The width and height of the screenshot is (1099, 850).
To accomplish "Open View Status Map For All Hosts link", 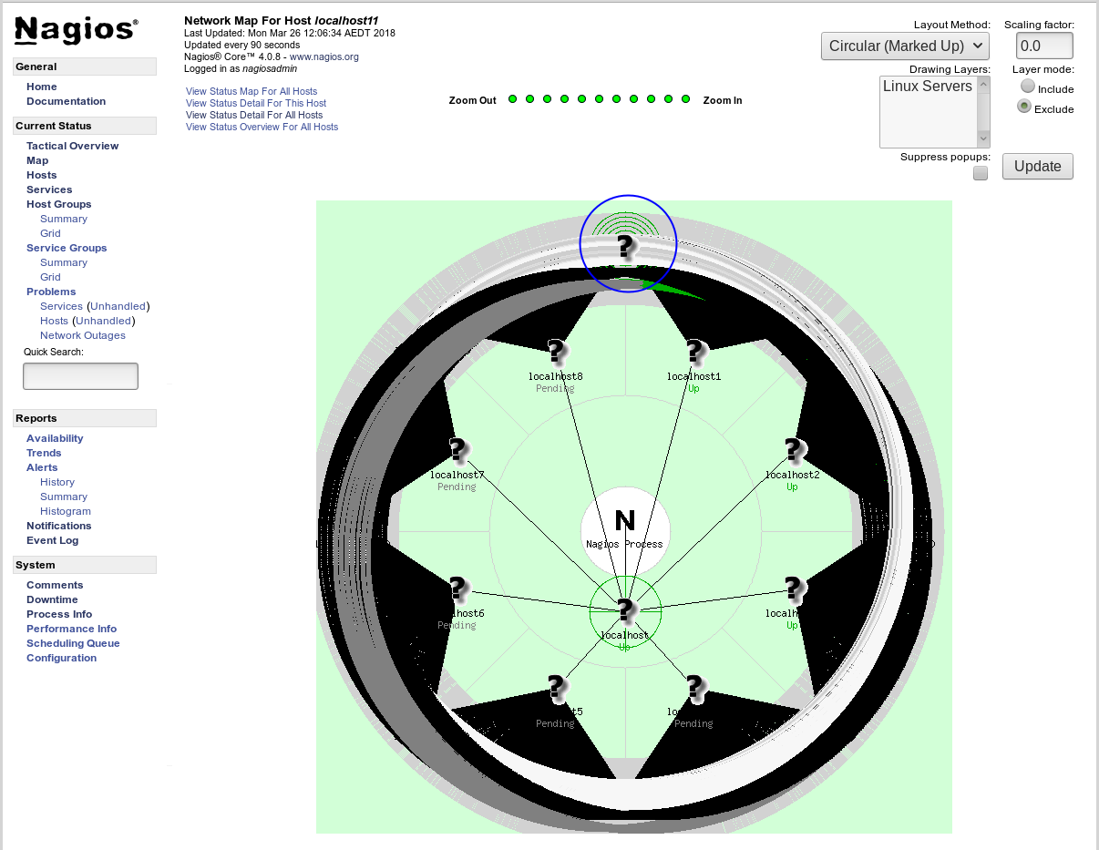I will pyautogui.click(x=252, y=91).
